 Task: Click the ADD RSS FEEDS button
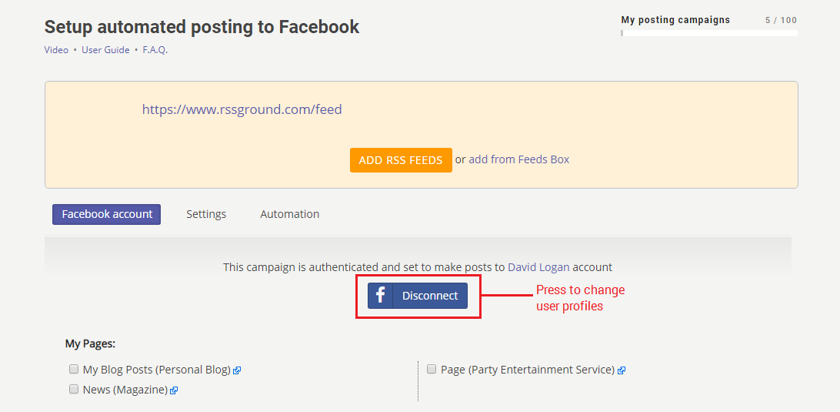click(401, 160)
